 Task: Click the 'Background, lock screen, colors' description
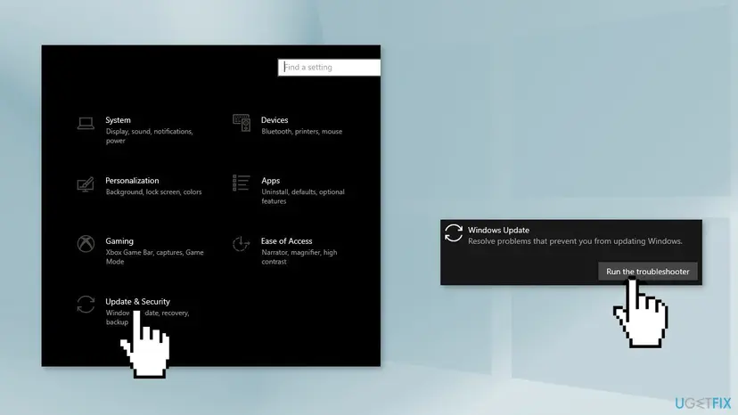pyautogui.click(x=153, y=192)
